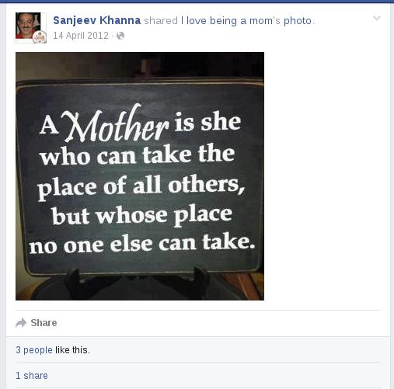Click the black easel stand below the sign
Image resolution: width=394 pixels, height=389 pixels.
(x=138, y=284)
